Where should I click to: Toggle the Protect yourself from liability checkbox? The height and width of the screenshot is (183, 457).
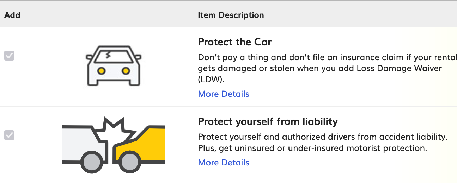click(9, 135)
